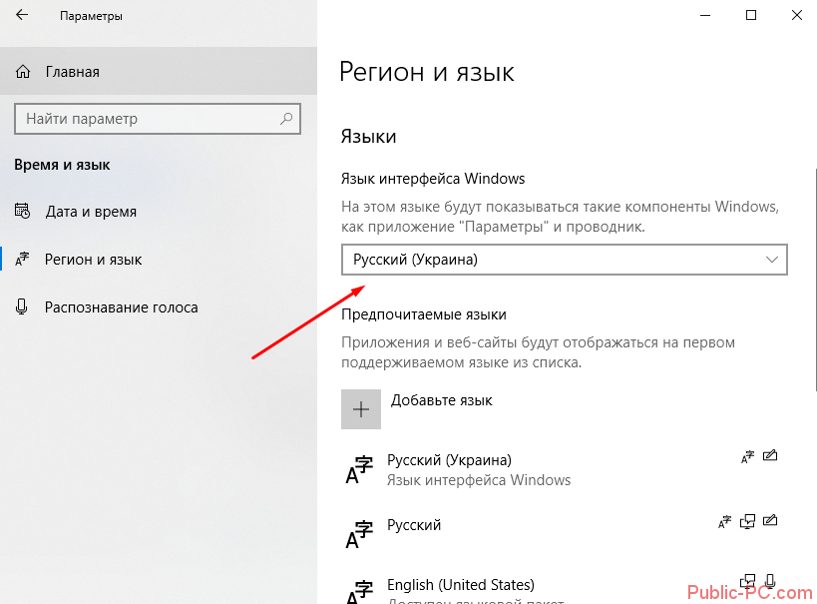Click the microphone icon in sidebar
This screenshot has width=817, height=604.
point(21,306)
